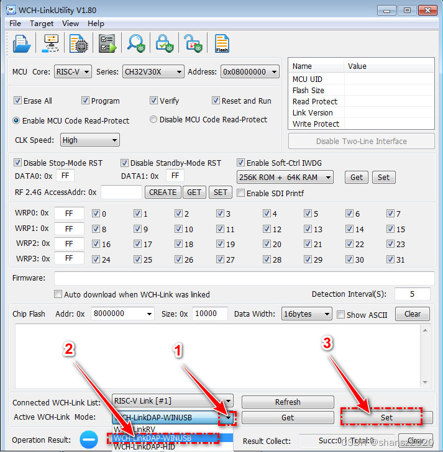Toggle write-protect sector 0 checkbox
The height and width of the screenshot is (452, 443).
(96, 214)
